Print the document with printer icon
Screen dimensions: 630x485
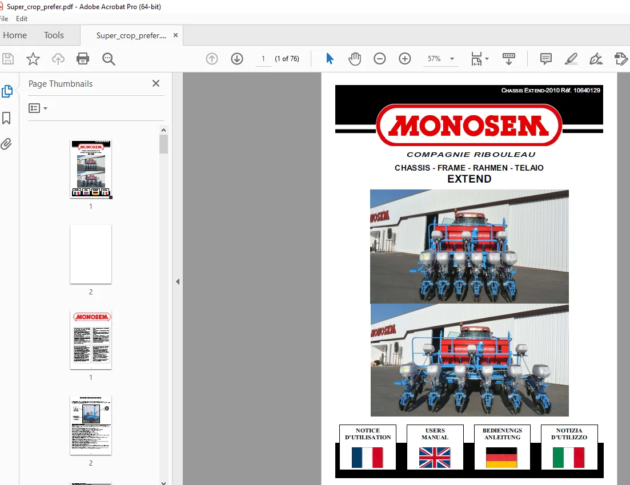(83, 59)
